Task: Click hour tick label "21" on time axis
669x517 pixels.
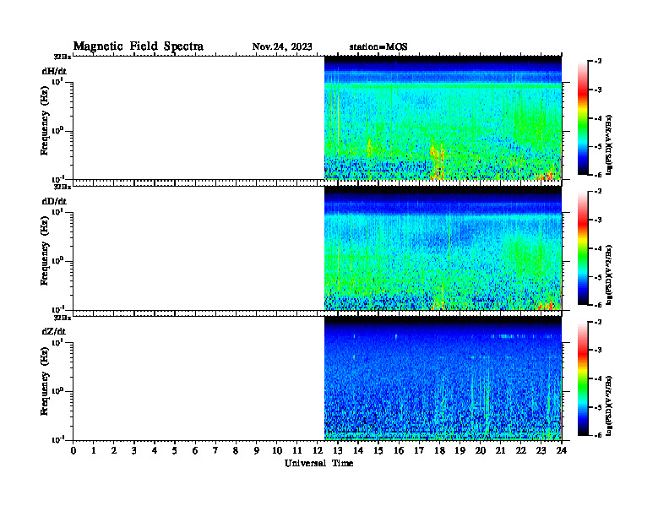Action: click(500, 451)
